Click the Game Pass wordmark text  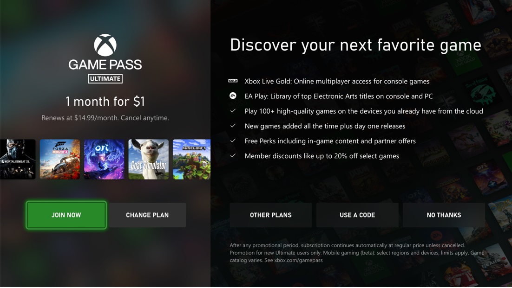coord(105,64)
